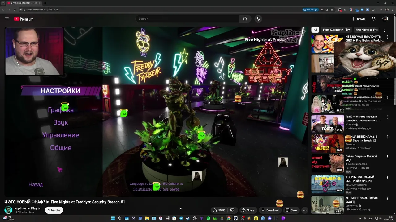Open the taskbar weather widget
Viewport: 396px width, 222px height.
[8, 218]
